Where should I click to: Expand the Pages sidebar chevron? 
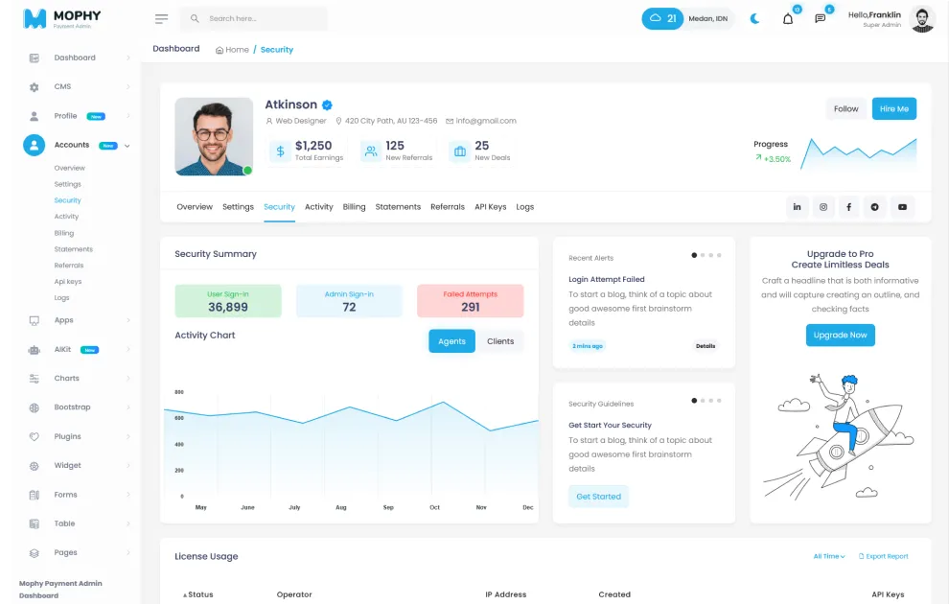(127, 553)
